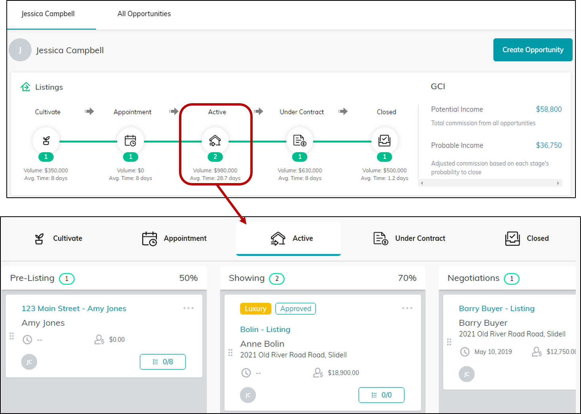Click the Closed stage checkmark icon in pipeline
This screenshot has height=414, width=581.
(385, 140)
